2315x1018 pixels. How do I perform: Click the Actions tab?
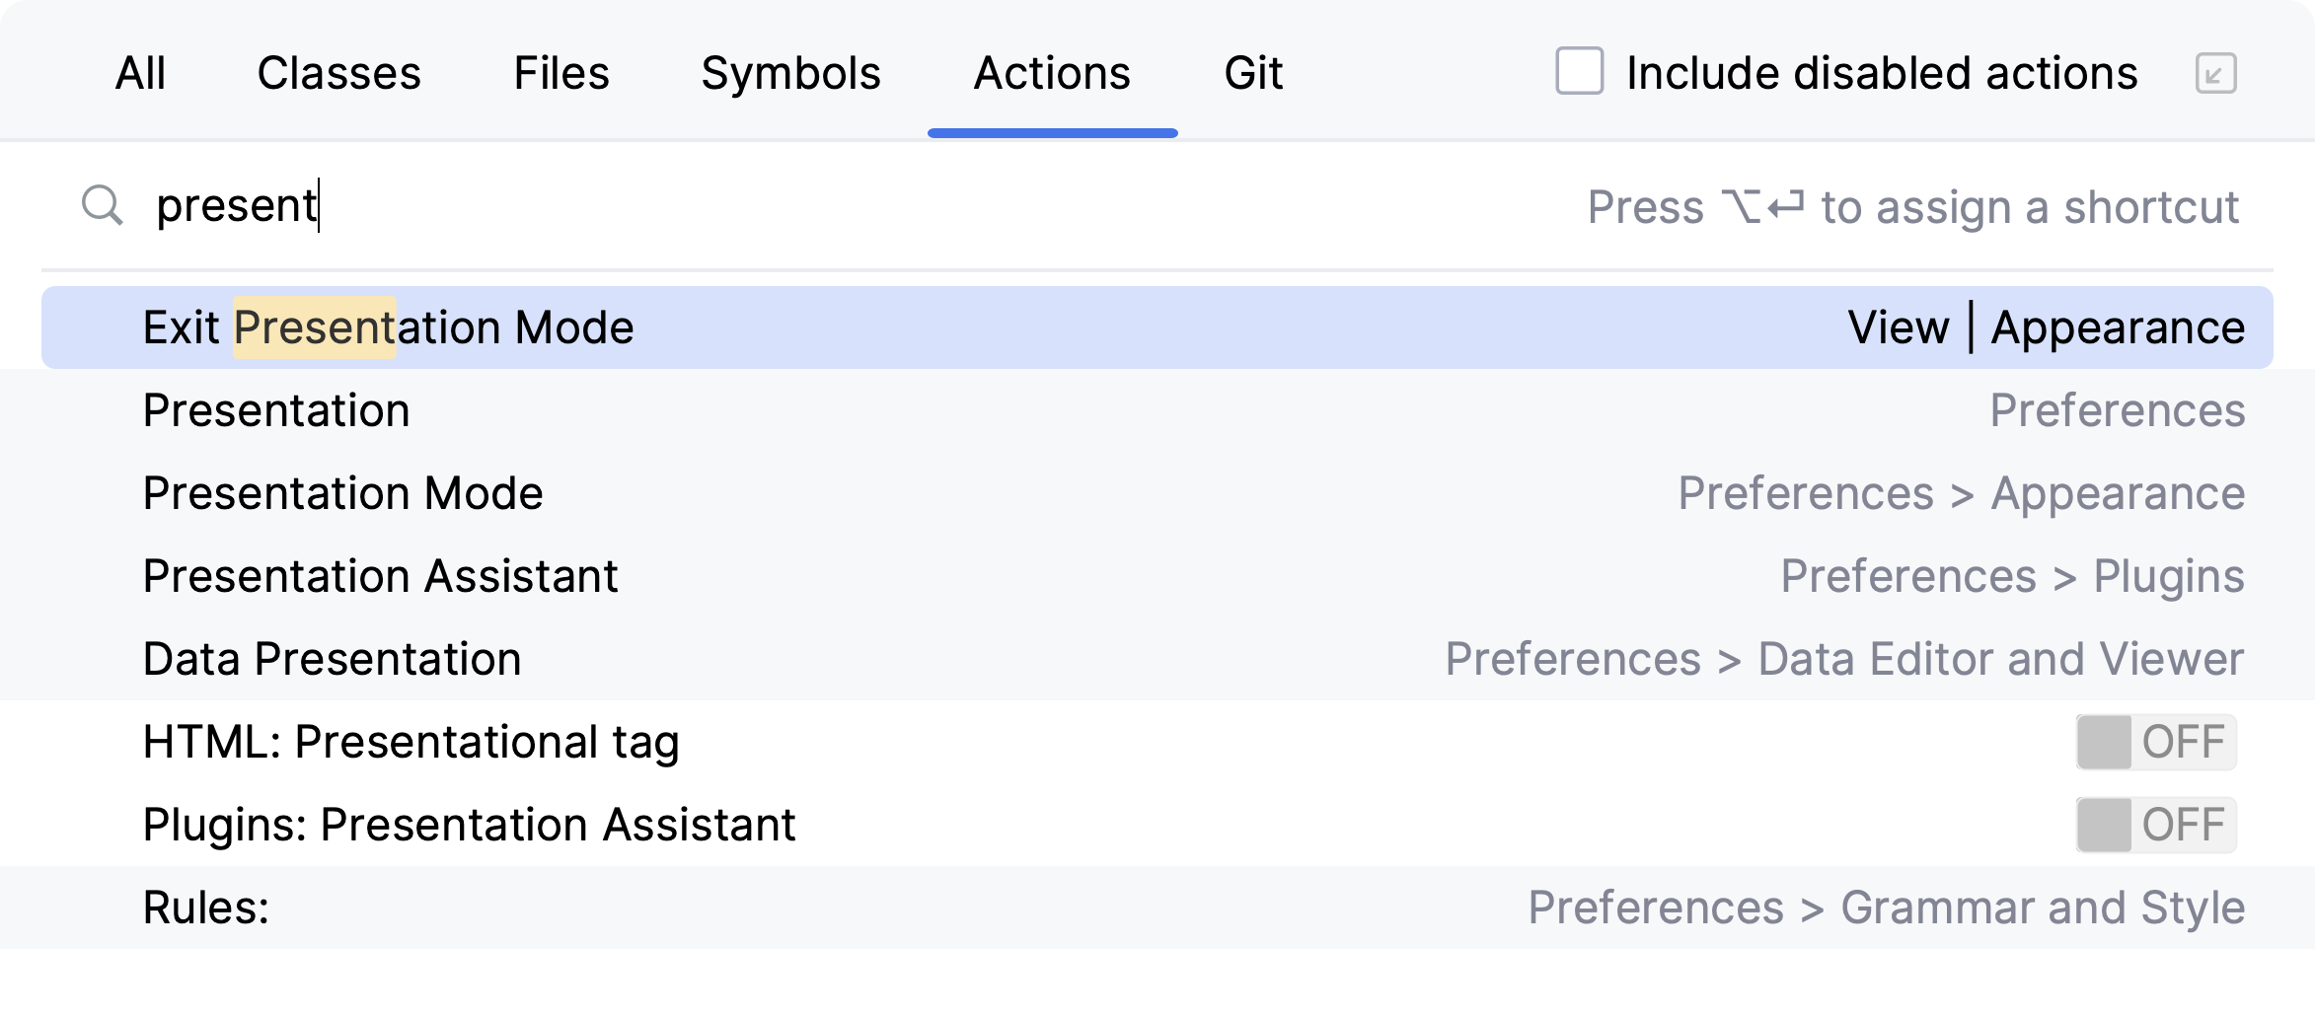[x=1052, y=74]
